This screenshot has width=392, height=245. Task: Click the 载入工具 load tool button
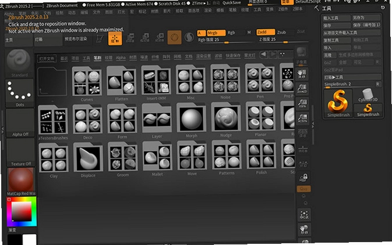pyautogui.click(x=337, y=18)
